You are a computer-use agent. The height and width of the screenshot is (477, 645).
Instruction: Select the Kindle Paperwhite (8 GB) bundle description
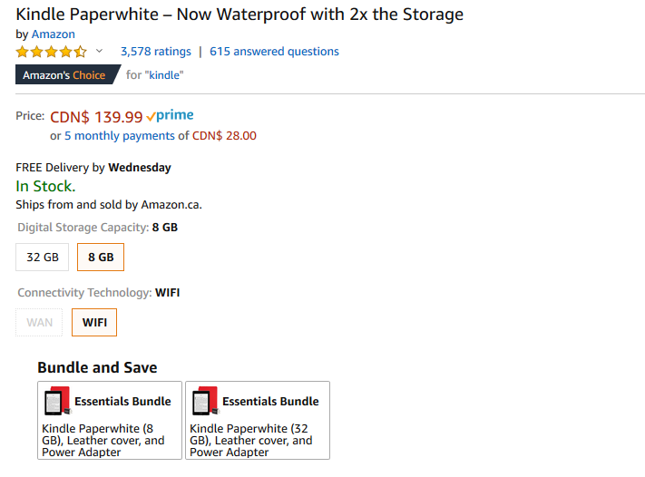103,440
